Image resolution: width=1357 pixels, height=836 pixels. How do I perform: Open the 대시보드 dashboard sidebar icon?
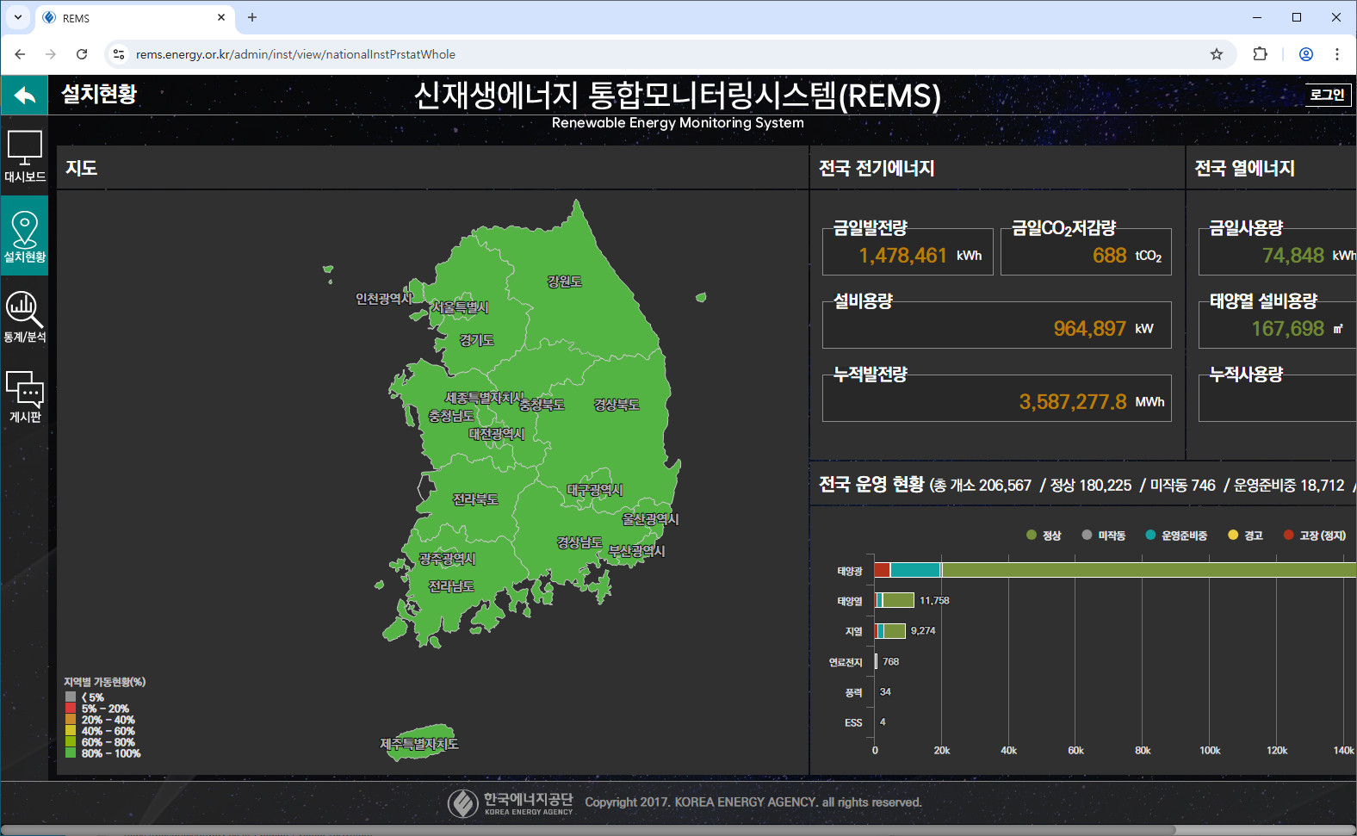pyautogui.click(x=24, y=156)
